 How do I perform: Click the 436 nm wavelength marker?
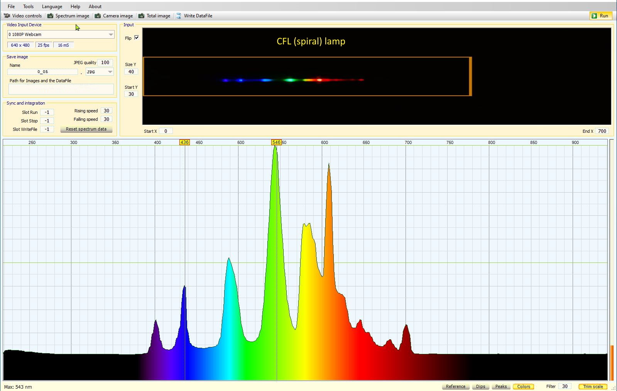tap(184, 142)
